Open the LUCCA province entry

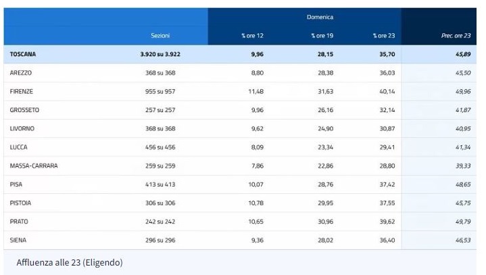[x=19, y=147]
